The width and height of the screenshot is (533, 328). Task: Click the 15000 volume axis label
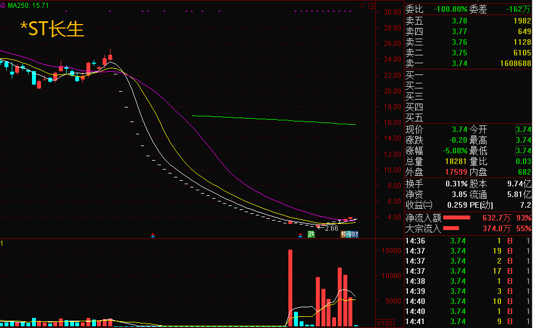pyautogui.click(x=391, y=251)
